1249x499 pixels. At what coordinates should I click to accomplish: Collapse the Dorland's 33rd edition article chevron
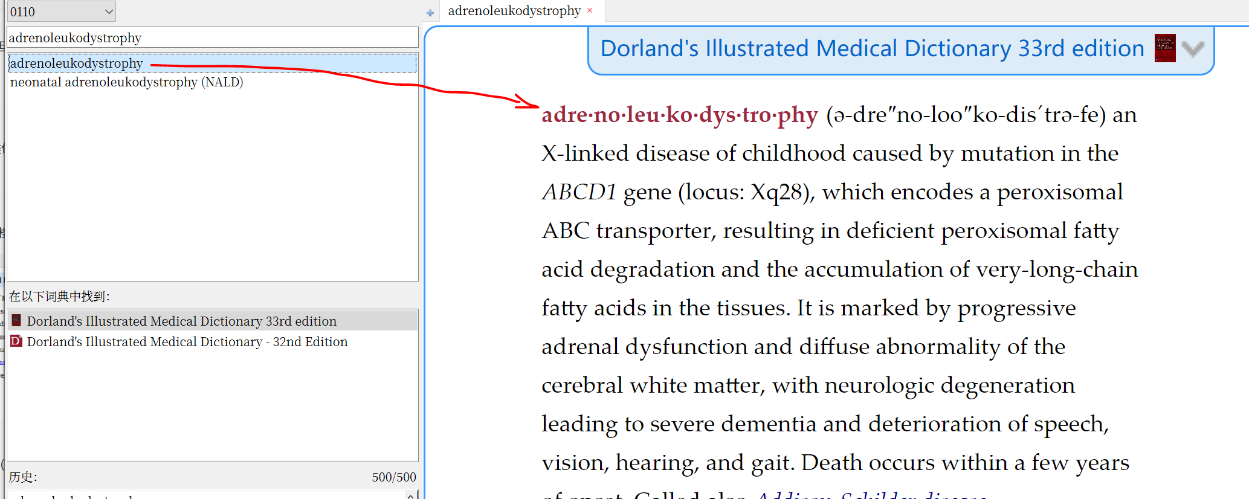pos(1192,48)
